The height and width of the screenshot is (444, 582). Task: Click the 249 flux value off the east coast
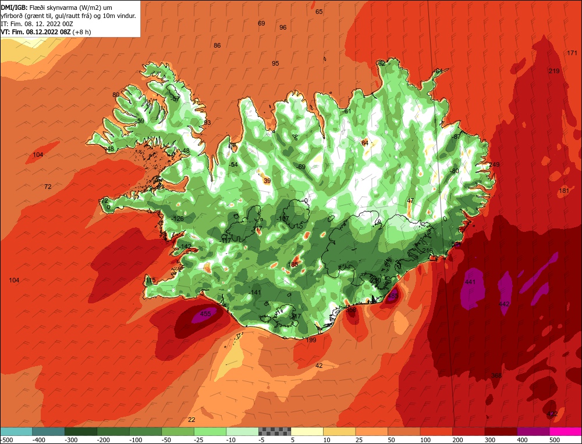click(494, 164)
